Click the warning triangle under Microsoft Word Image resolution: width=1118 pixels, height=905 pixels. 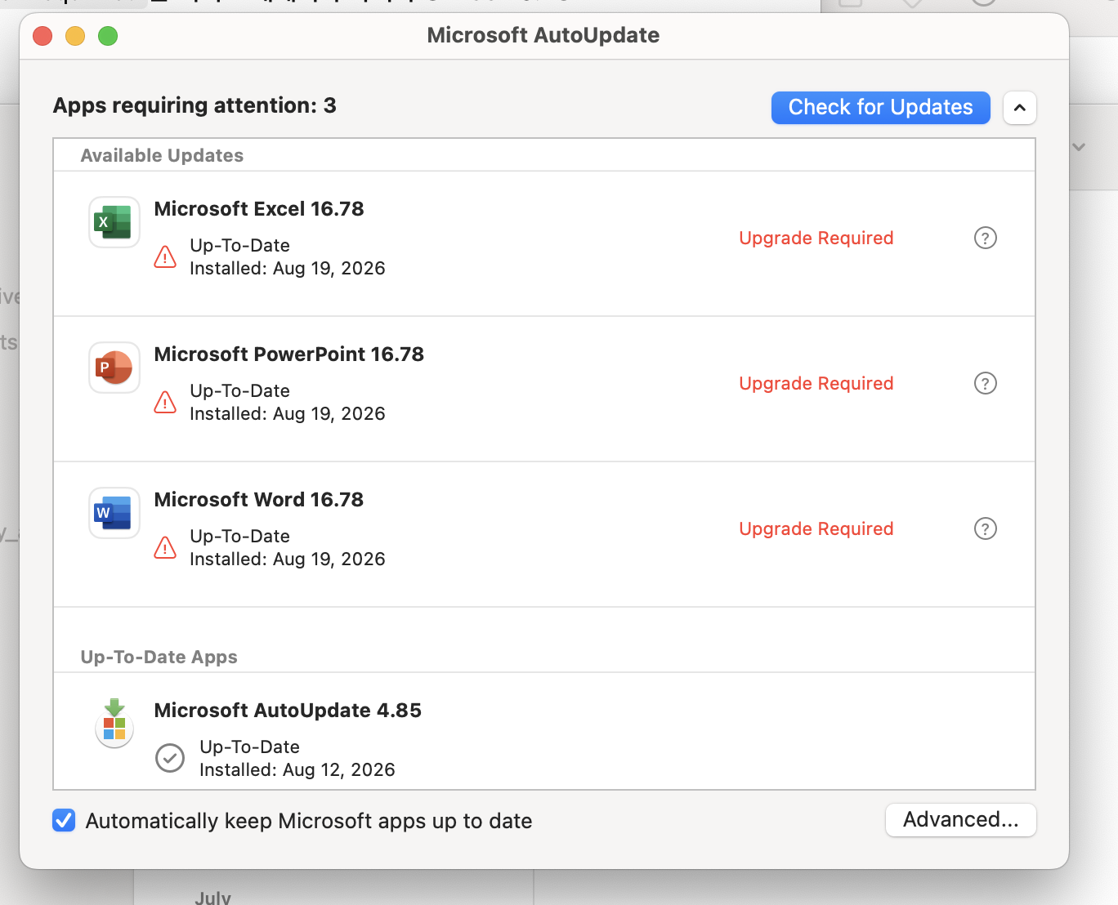[x=165, y=548]
